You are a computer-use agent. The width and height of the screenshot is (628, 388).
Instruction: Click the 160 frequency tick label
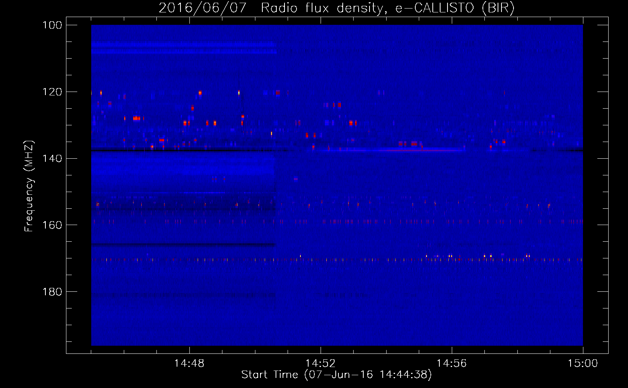point(52,225)
